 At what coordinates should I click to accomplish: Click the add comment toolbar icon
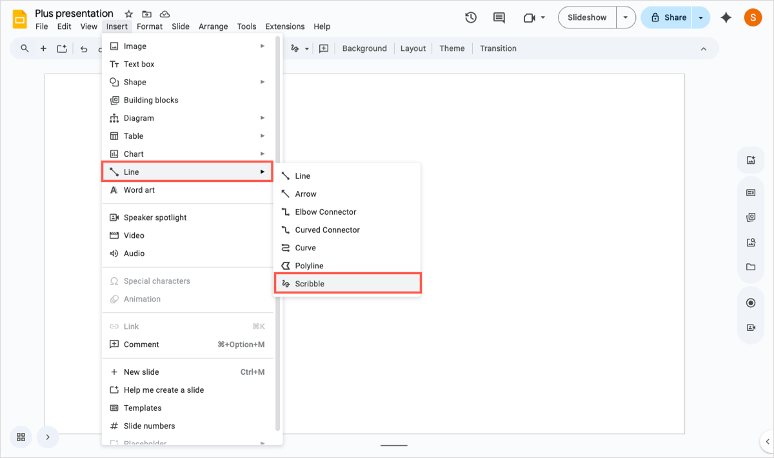point(323,48)
